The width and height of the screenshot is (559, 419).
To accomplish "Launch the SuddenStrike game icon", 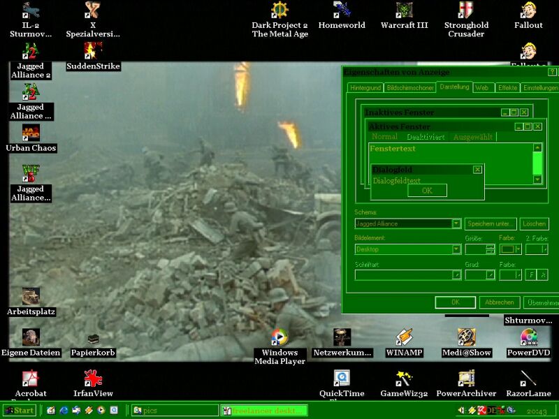I will click(93, 51).
